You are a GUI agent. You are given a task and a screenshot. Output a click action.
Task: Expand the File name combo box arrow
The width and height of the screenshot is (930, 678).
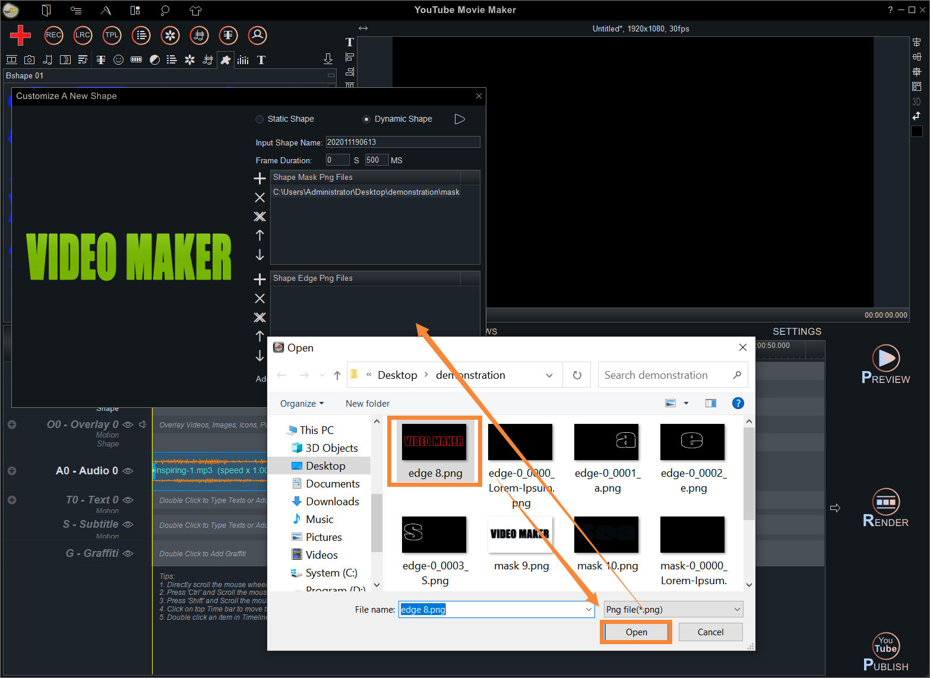(x=589, y=610)
